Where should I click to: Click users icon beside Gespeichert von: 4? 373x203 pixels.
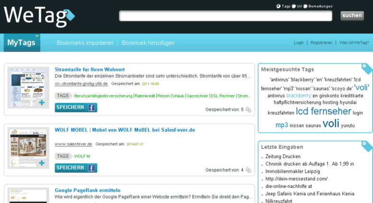click(x=248, y=170)
